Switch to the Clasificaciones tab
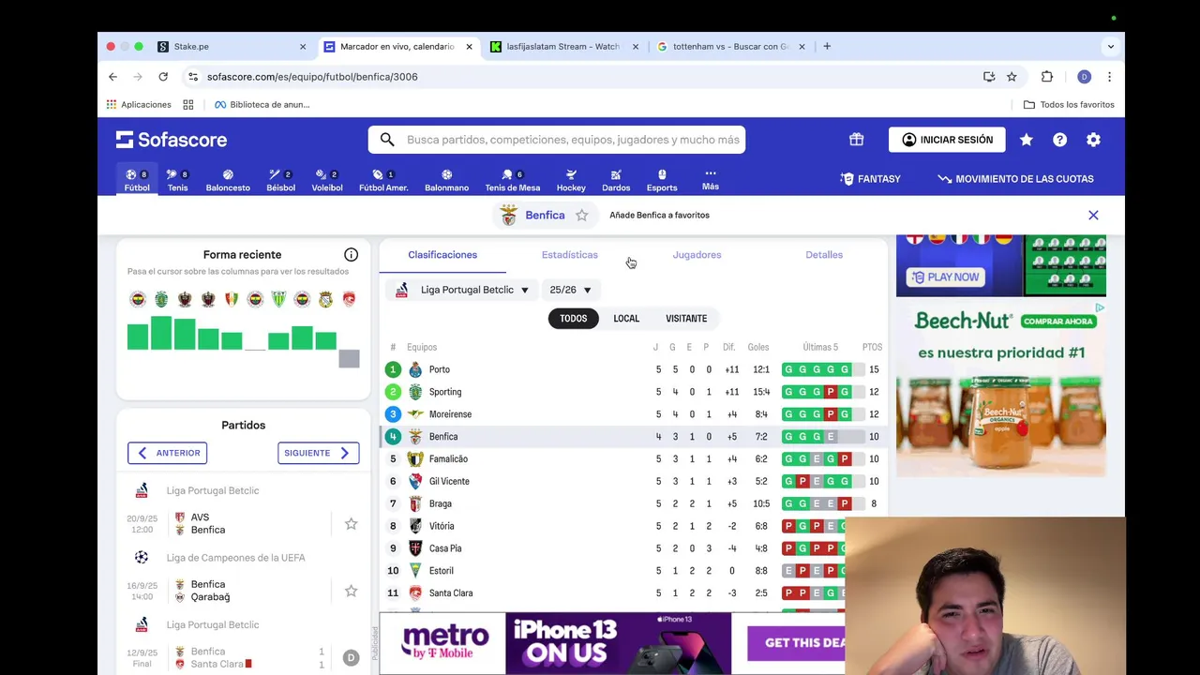This screenshot has width=1200, height=675. point(442,255)
